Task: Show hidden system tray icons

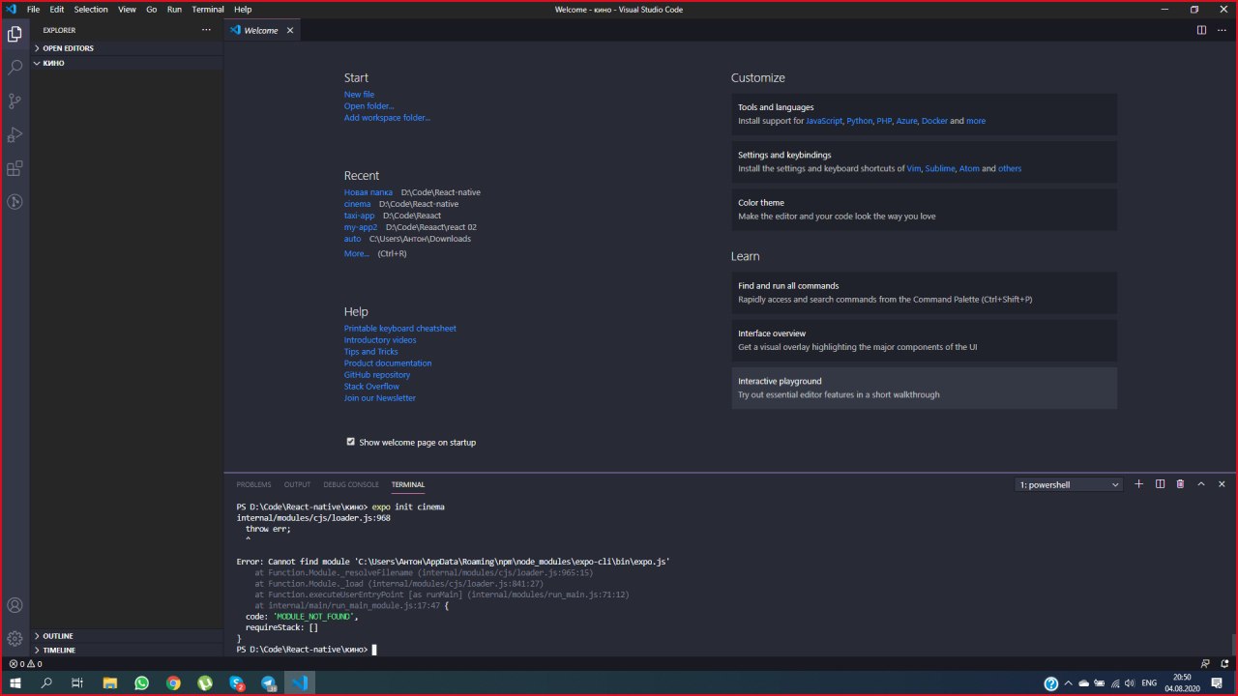Action: (1068, 683)
